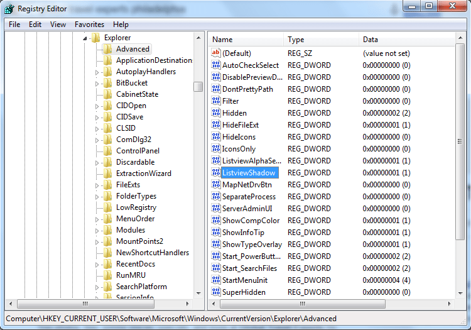Click the LowRegistry folder icon
Viewport: 471px width, 330px height.
click(x=108, y=207)
